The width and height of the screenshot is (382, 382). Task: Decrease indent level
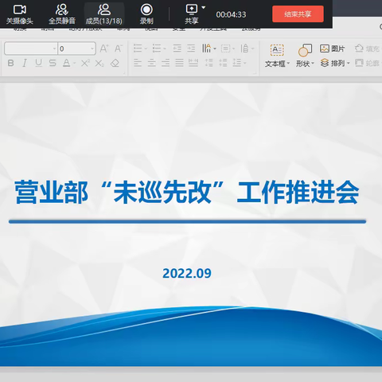click(x=177, y=49)
